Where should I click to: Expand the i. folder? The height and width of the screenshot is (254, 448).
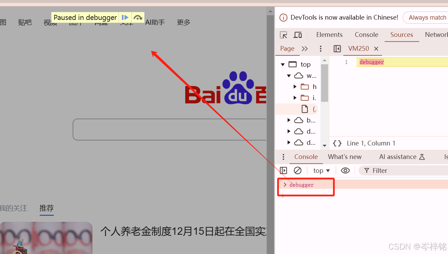295,98
